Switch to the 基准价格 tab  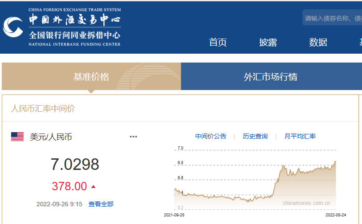tap(91, 76)
